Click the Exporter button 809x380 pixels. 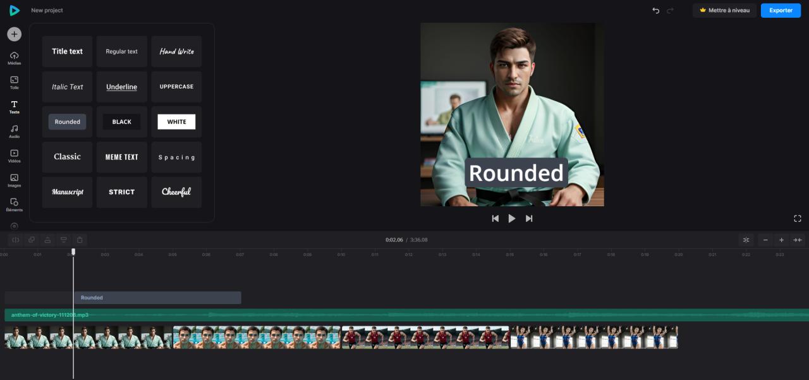click(x=781, y=10)
